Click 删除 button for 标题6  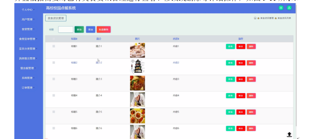pyautogui.click(x=251, y=128)
